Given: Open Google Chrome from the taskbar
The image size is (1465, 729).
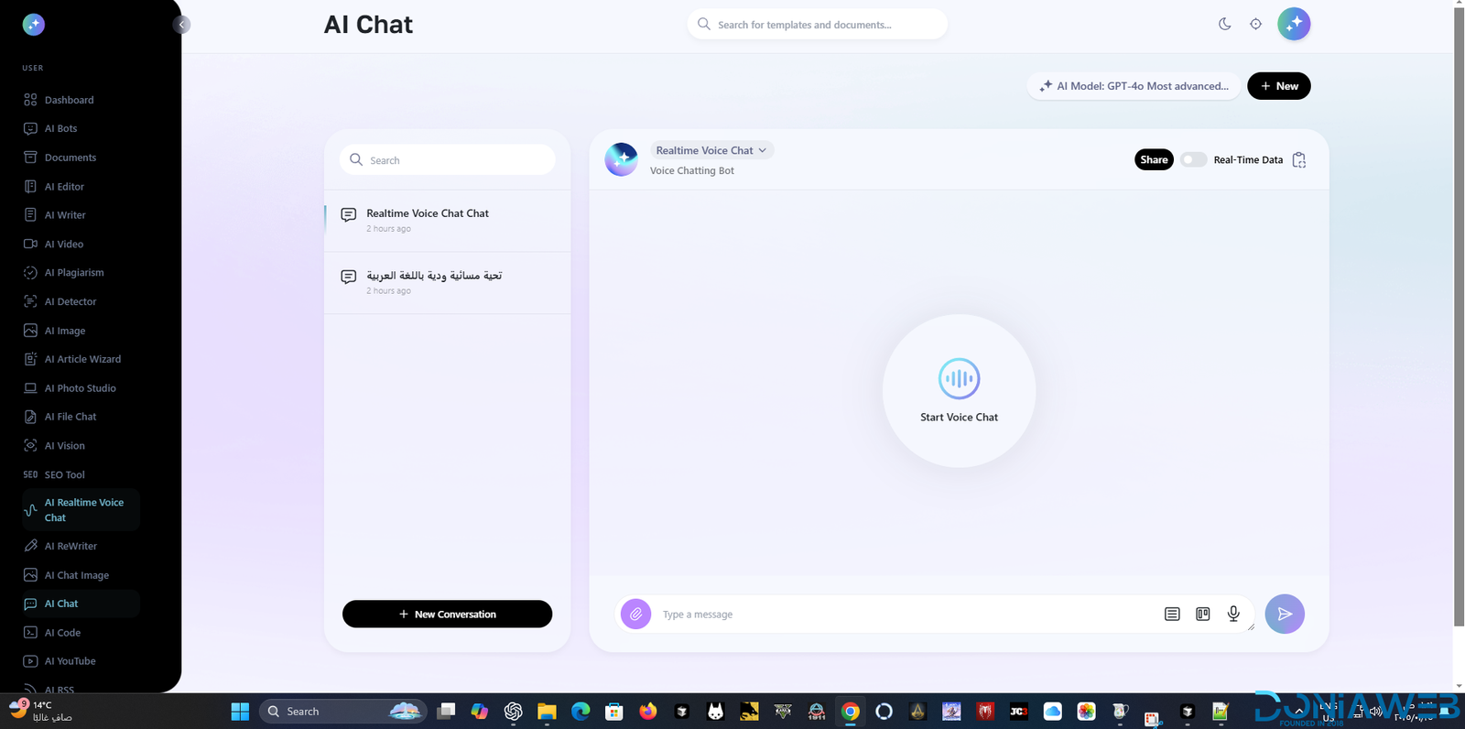Looking at the screenshot, I should pyautogui.click(x=851, y=712).
